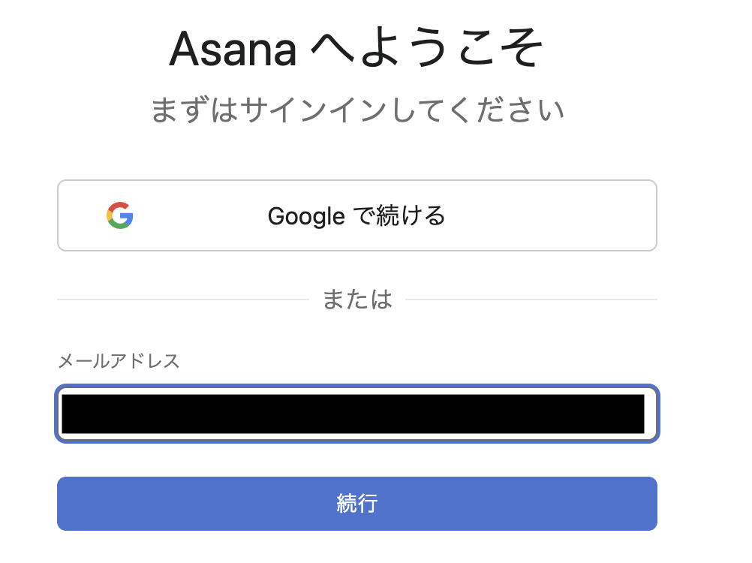752x563 pixels.
Task: Click the left edge of 続行 button
Action: click(x=66, y=504)
